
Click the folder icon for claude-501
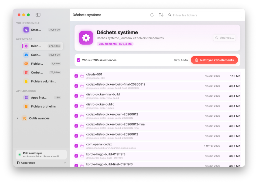pos(82,76)
